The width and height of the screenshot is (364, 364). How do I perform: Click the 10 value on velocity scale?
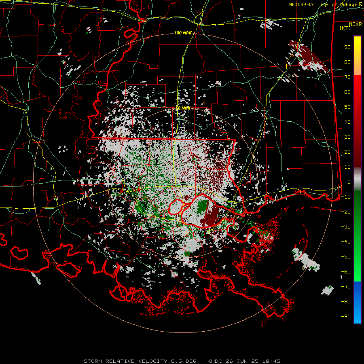pos(347,167)
